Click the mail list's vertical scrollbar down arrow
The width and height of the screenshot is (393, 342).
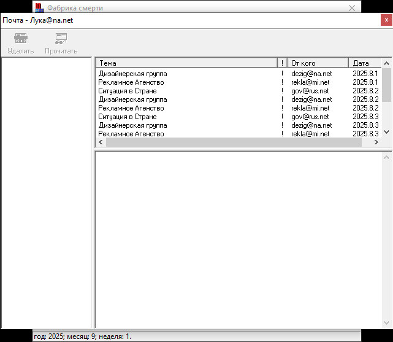(x=386, y=132)
